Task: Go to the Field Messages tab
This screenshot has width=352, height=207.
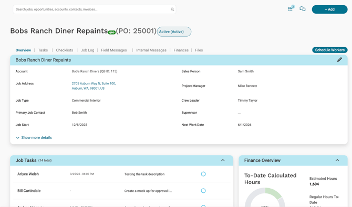Action: 114,50
